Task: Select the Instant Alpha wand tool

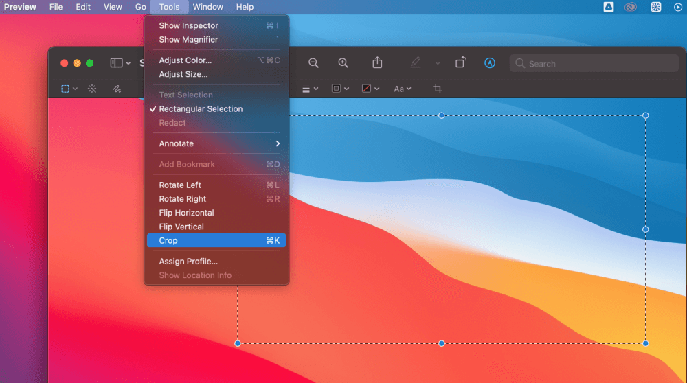Action: [92, 89]
